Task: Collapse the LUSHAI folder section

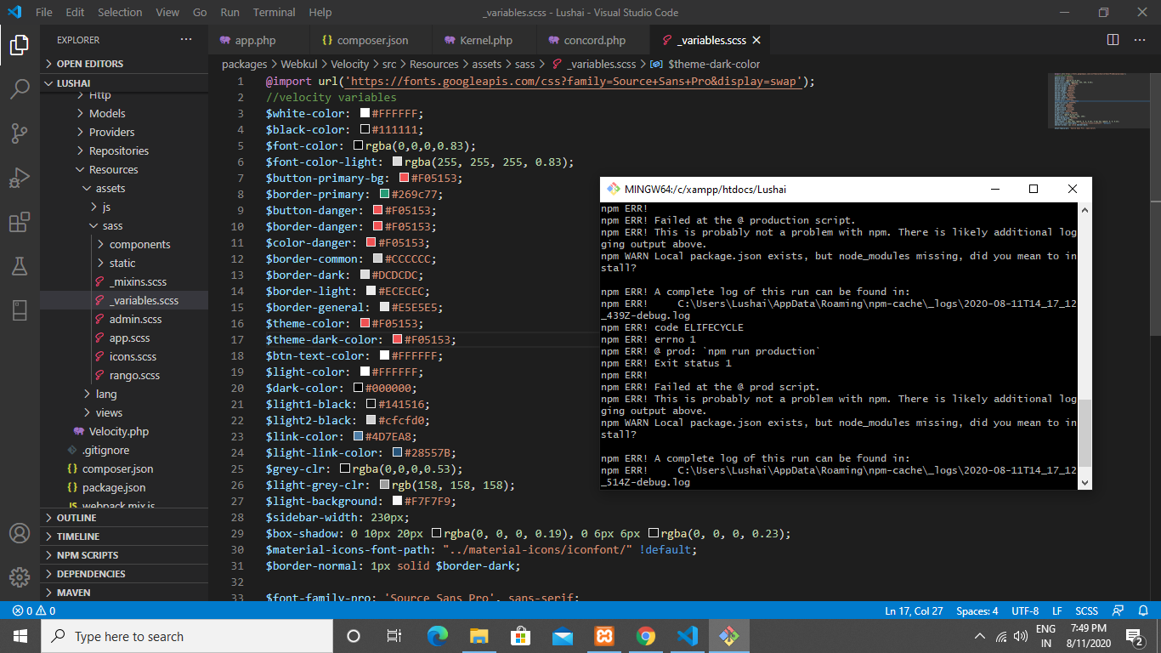Action: coord(124,83)
